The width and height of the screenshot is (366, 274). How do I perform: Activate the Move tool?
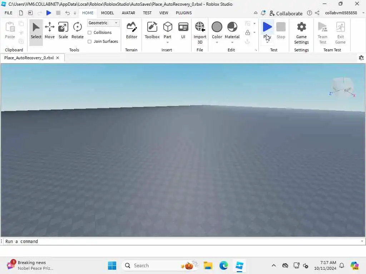click(49, 31)
